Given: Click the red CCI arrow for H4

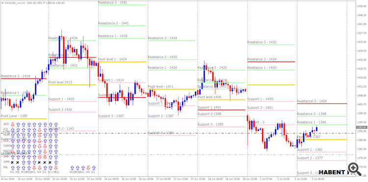Looking at the screenshot, I should tap(40, 141).
